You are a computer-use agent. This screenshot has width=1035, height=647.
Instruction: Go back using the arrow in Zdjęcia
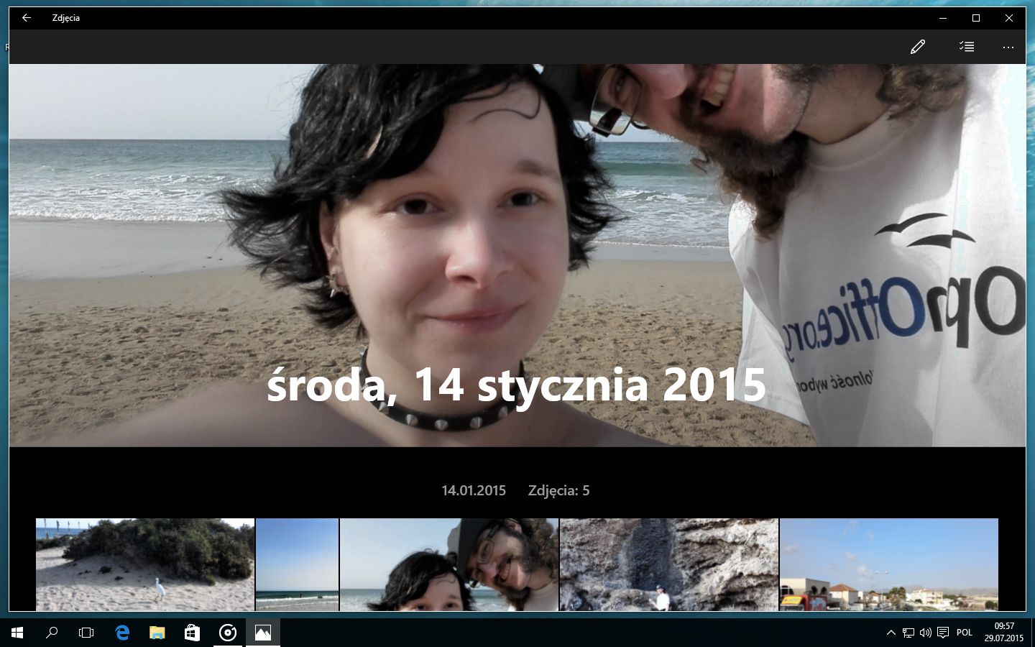pos(27,18)
